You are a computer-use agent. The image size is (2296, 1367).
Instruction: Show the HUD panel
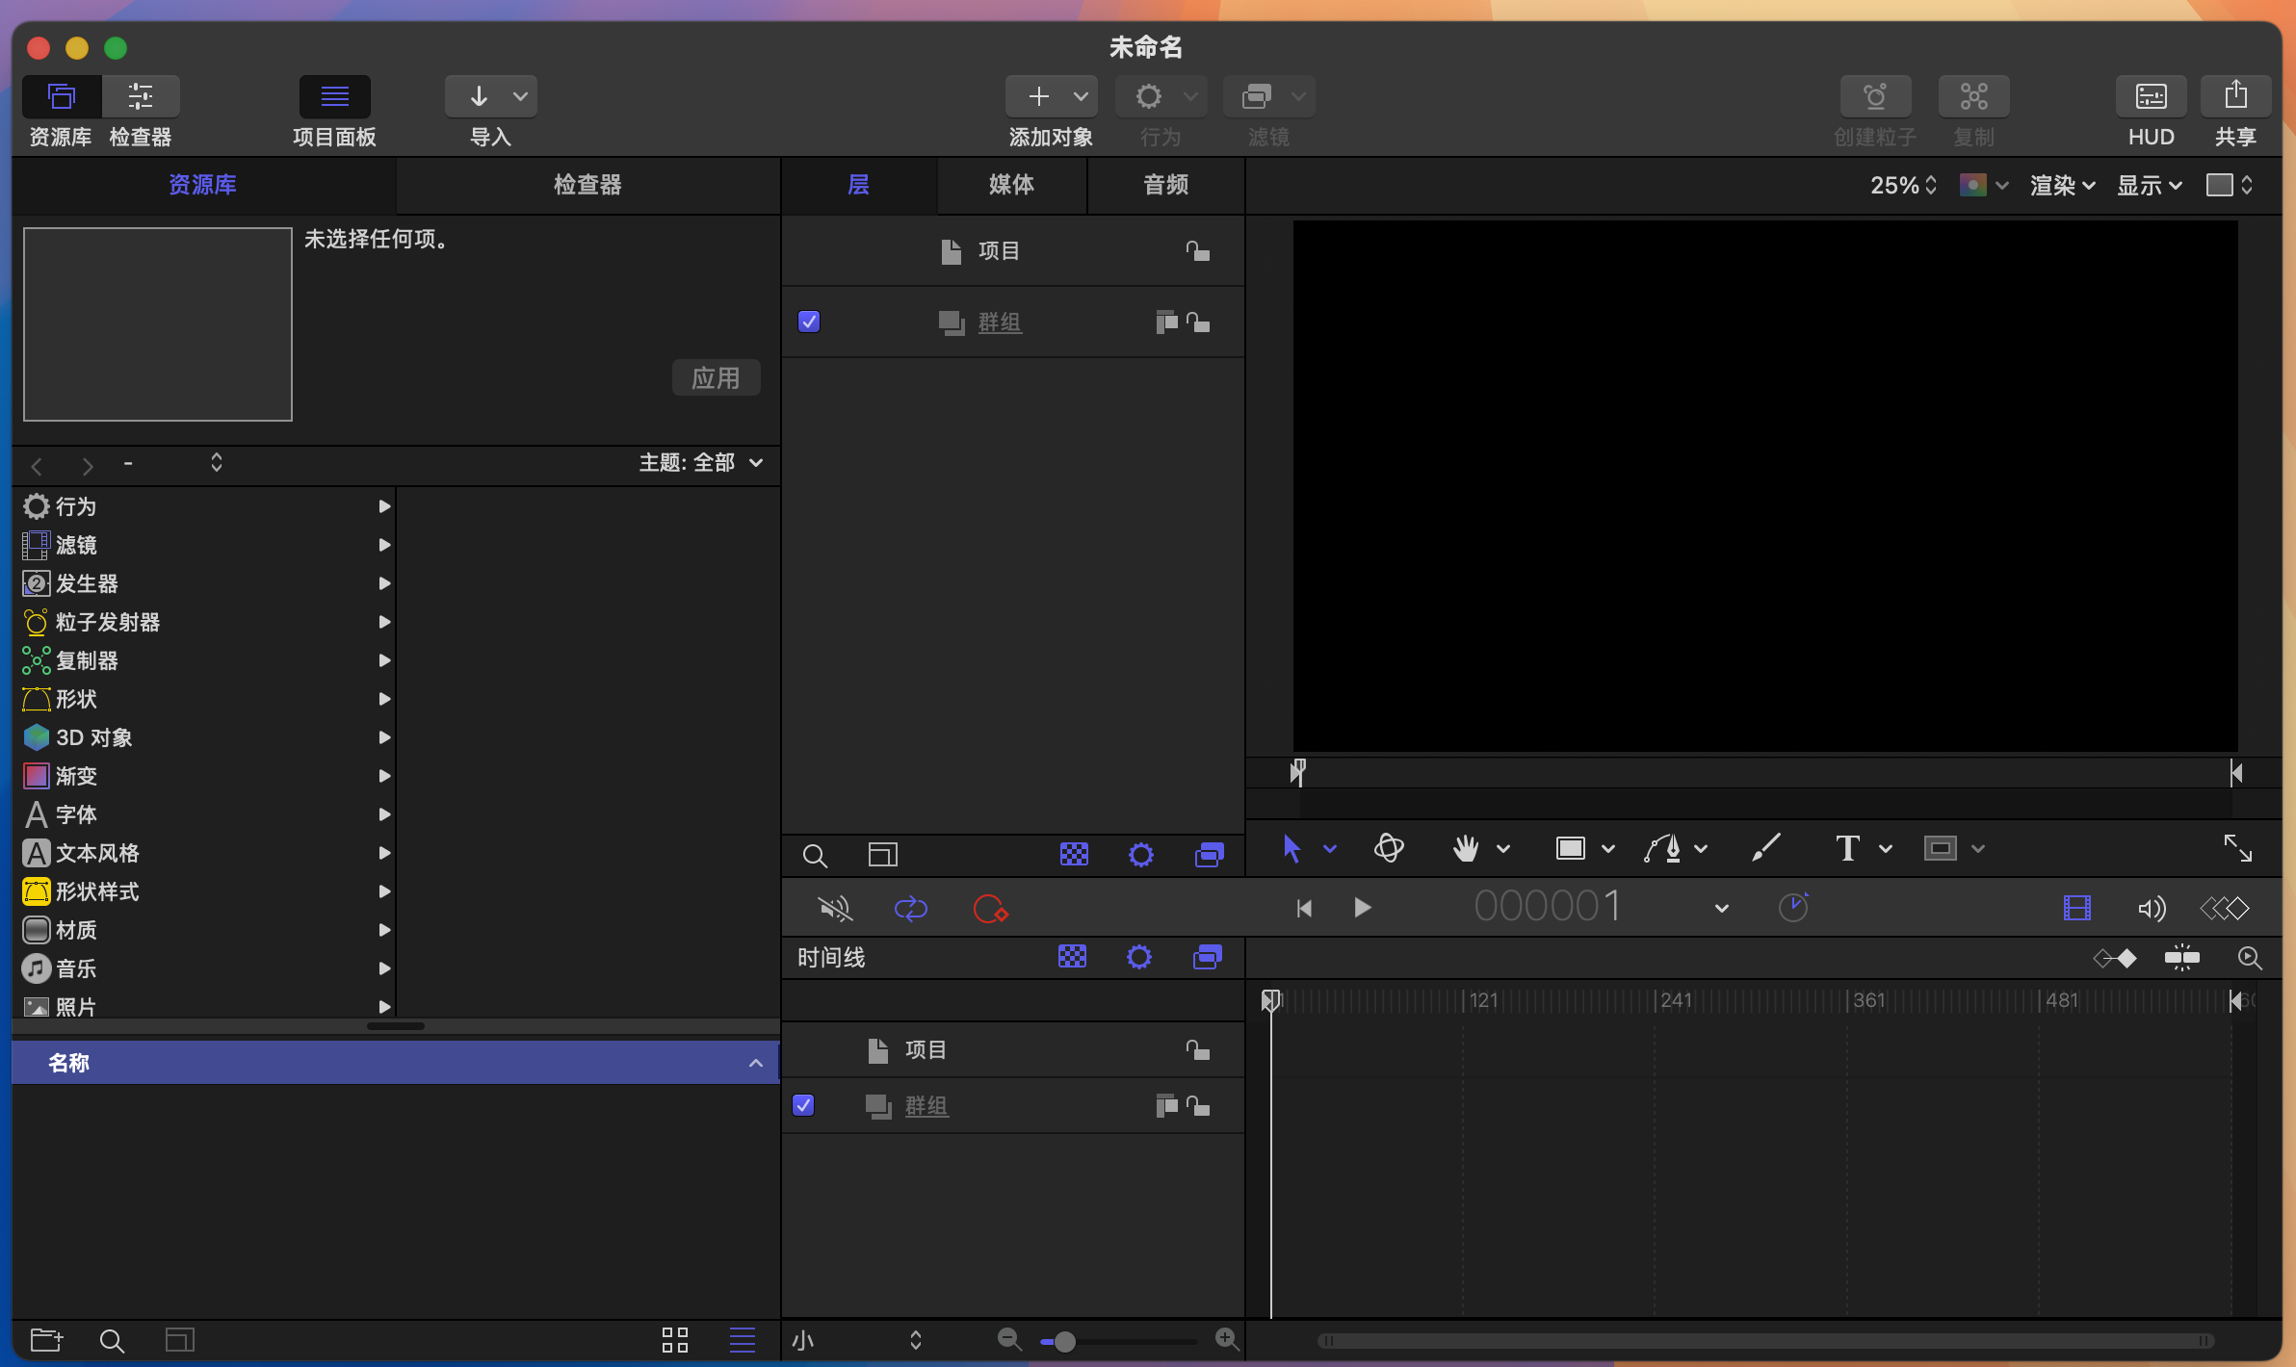[x=2151, y=96]
